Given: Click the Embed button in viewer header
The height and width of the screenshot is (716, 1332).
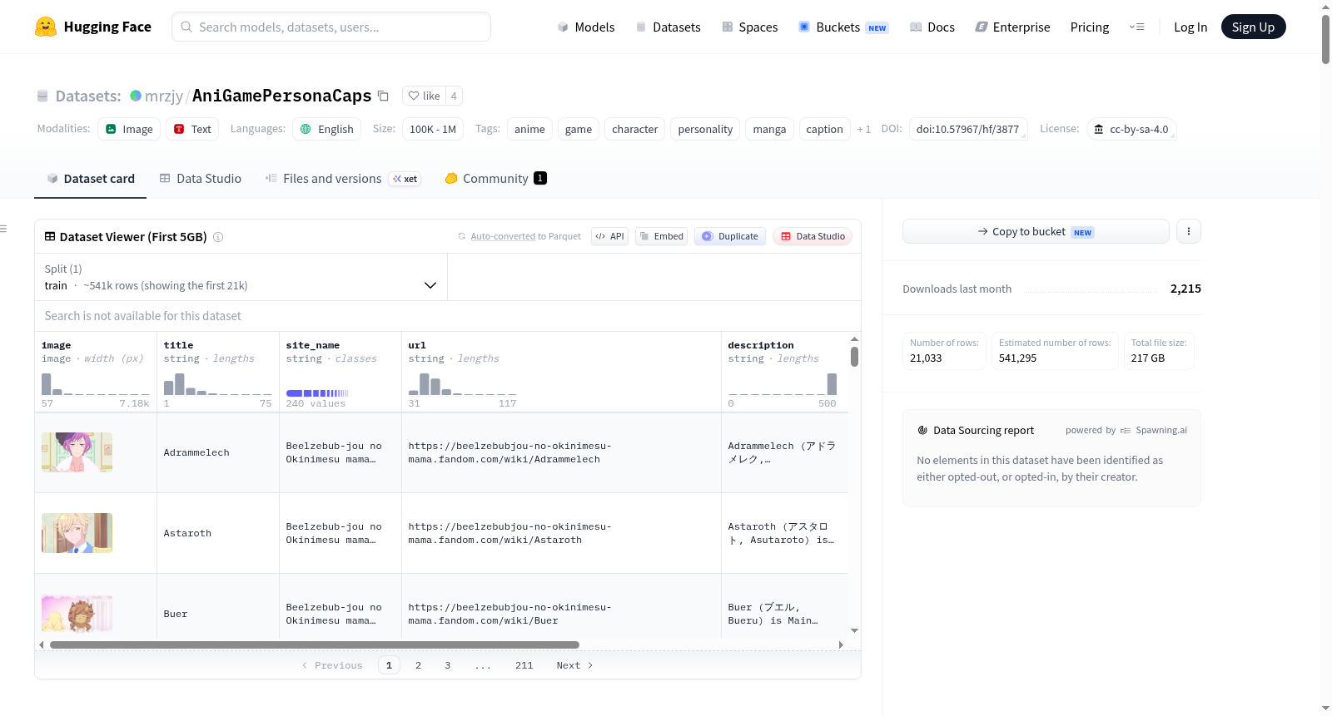Looking at the screenshot, I should coord(662,236).
